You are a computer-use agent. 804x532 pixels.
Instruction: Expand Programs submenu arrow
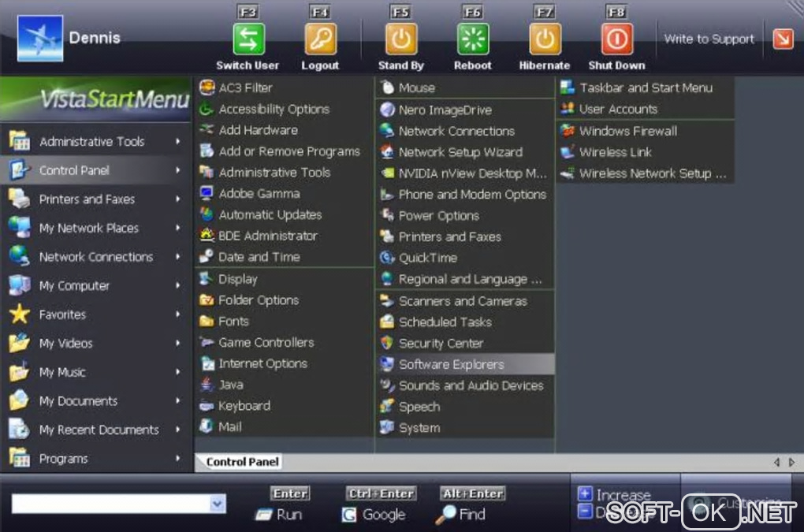[178, 458]
